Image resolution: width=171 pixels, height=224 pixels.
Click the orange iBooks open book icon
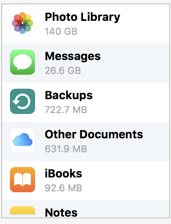pyautogui.click(x=23, y=180)
